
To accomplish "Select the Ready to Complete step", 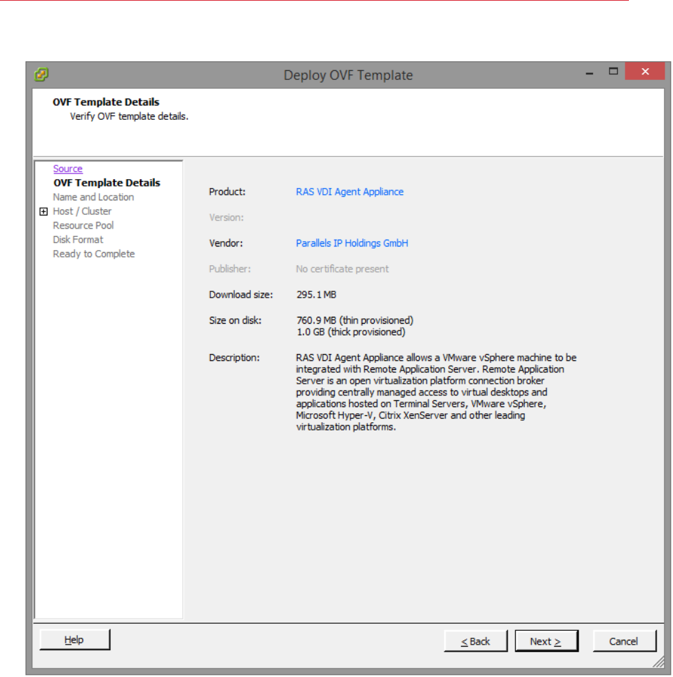I will [94, 254].
